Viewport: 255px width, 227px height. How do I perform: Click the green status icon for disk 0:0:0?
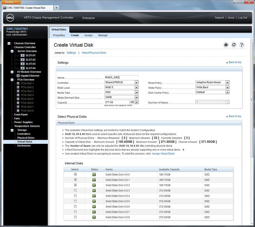(x=94, y=174)
